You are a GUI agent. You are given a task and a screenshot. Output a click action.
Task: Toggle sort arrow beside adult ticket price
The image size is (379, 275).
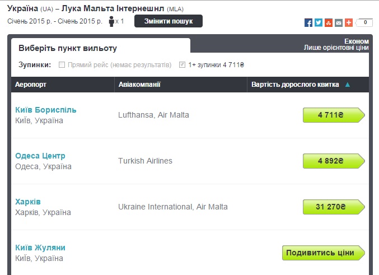(348, 85)
